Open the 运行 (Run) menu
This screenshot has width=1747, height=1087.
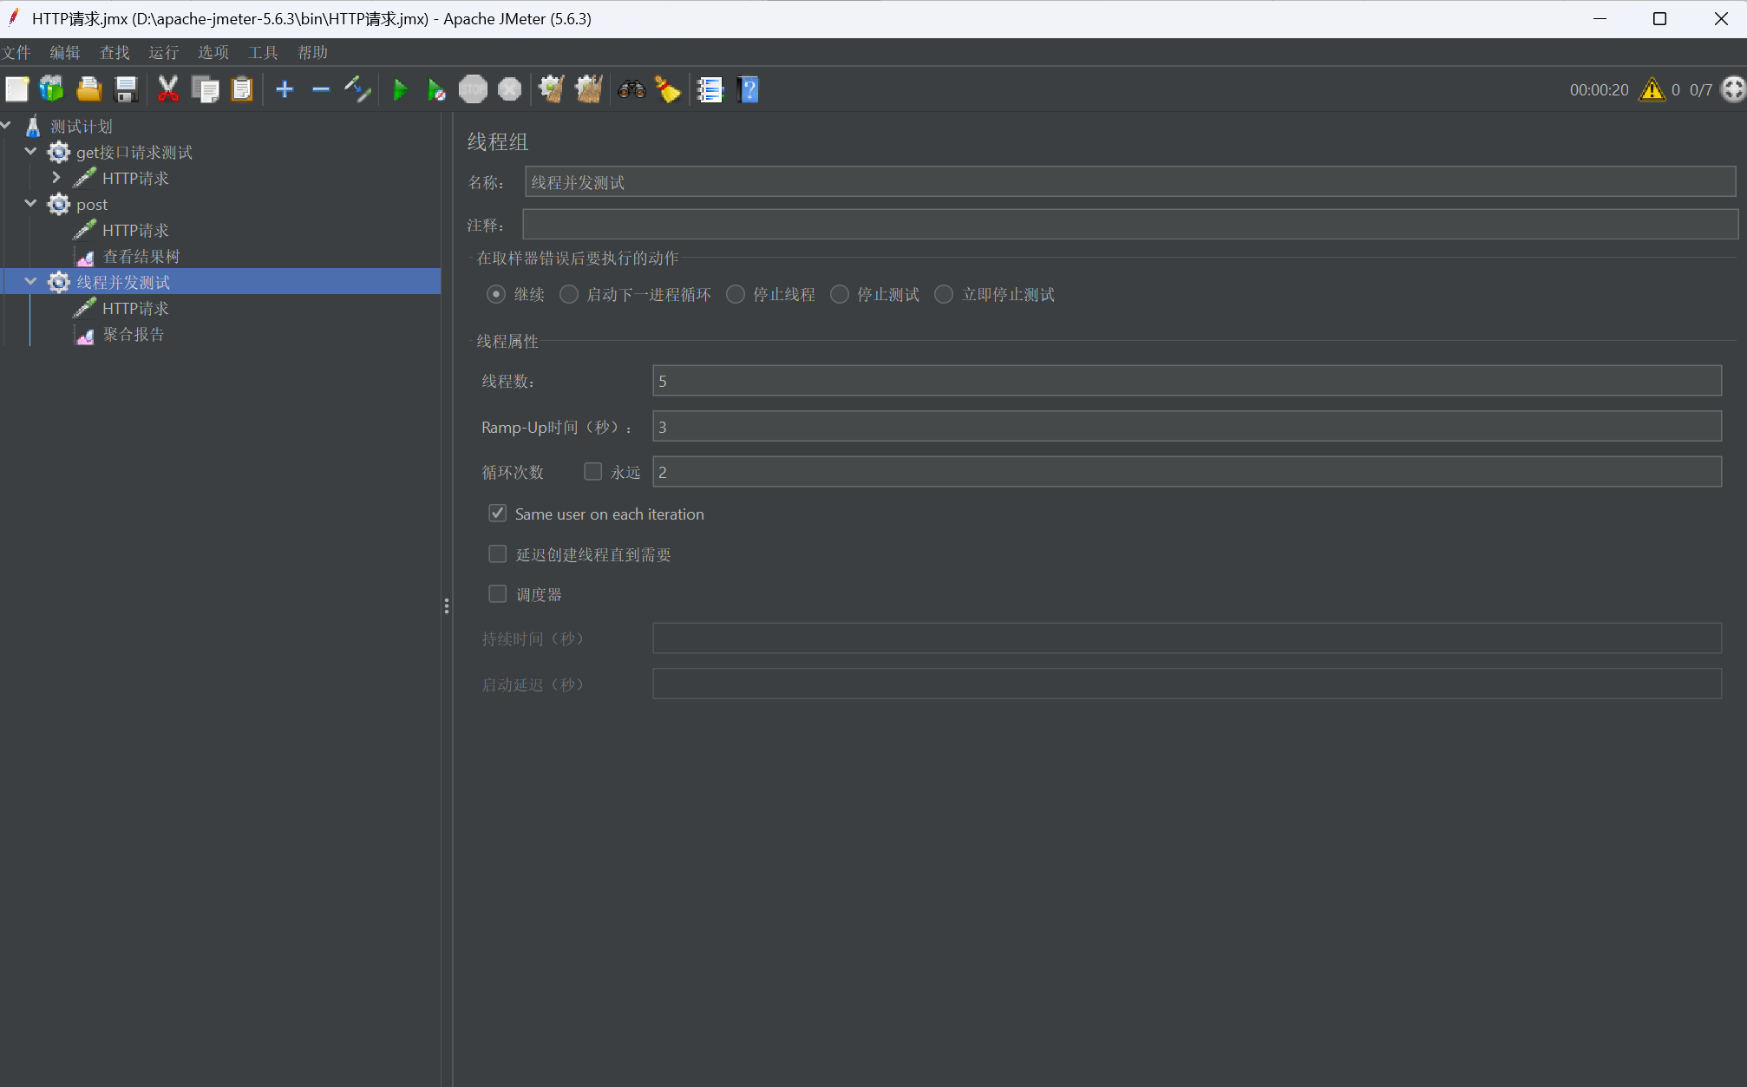(163, 53)
